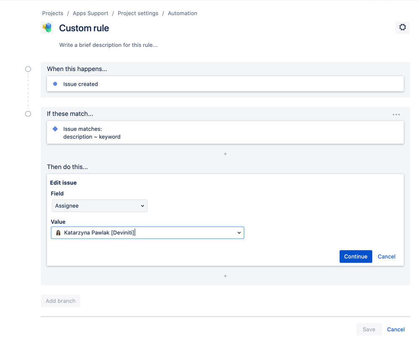Click the plus icon below the condition
Image resolution: width=419 pixels, height=341 pixels.
(x=225, y=154)
